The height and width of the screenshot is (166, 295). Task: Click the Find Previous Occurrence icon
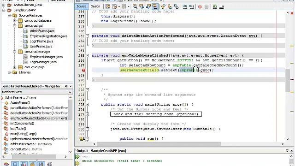coord(142,6)
